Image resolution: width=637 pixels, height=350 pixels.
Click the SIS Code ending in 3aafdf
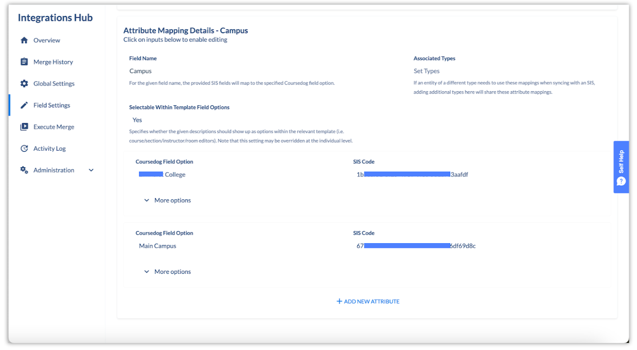(412, 174)
